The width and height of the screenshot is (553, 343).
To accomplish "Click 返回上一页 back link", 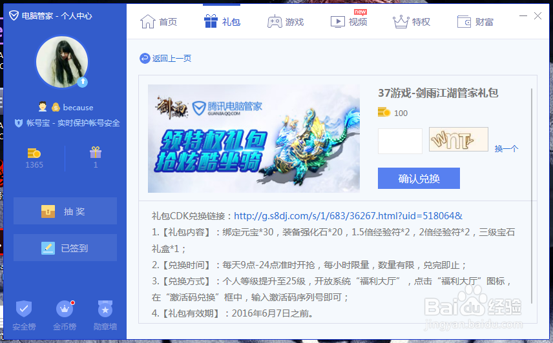I will pyautogui.click(x=172, y=59).
